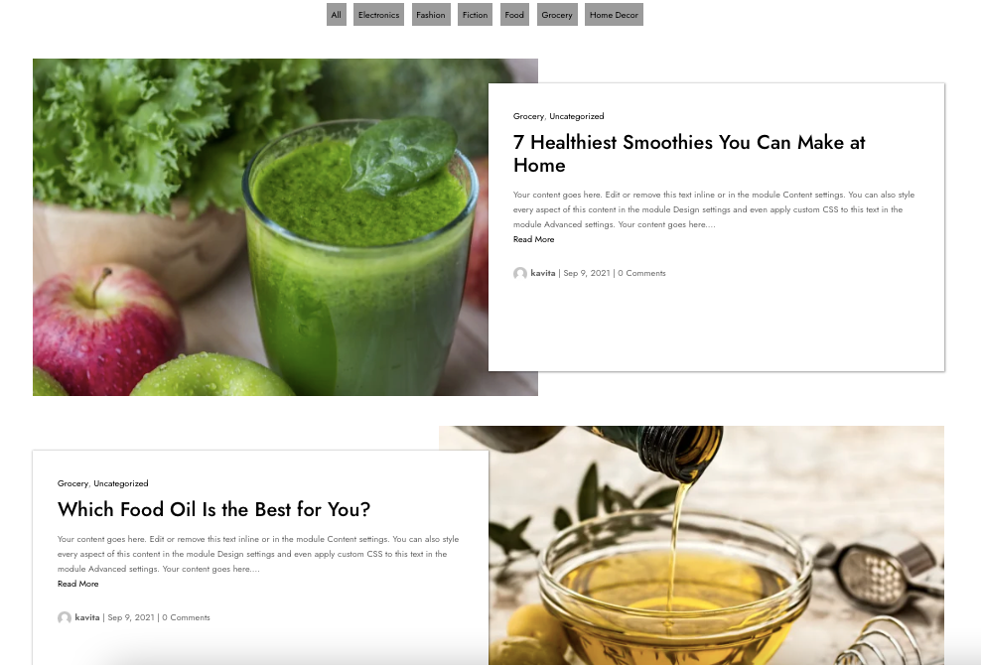981x665 pixels.
Task: Click kavita's avatar icon on food oil post
Action: click(x=64, y=618)
